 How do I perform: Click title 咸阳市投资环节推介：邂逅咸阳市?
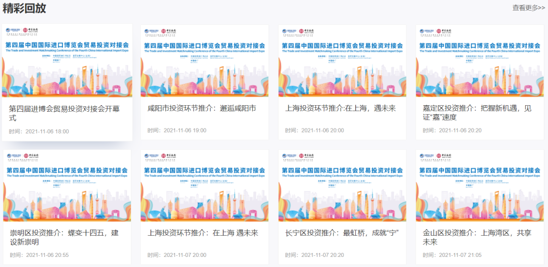click(201, 109)
